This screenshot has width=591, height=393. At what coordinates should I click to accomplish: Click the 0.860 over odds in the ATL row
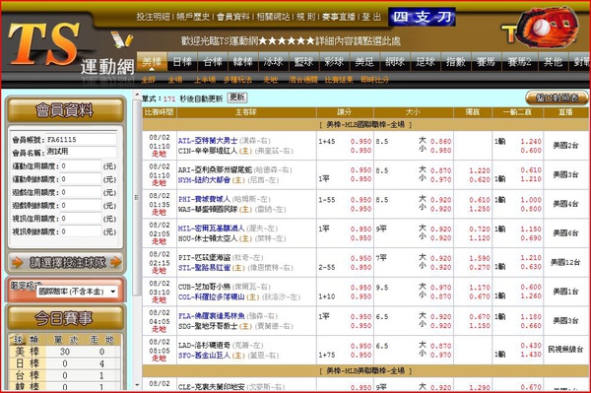(x=440, y=141)
